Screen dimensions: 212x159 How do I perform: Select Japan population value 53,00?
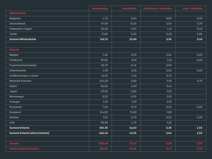click(104, 91)
